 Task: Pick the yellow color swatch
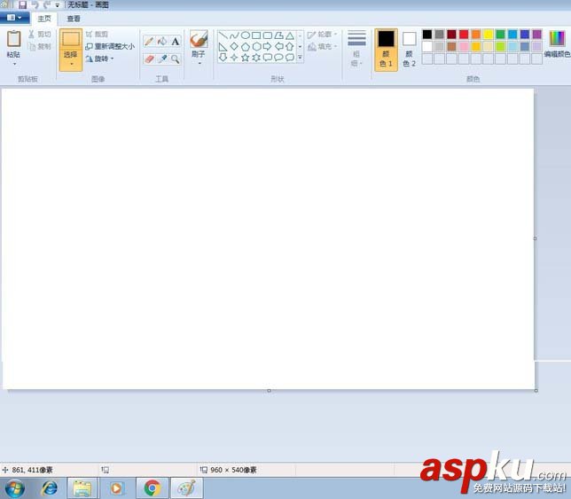(488, 35)
